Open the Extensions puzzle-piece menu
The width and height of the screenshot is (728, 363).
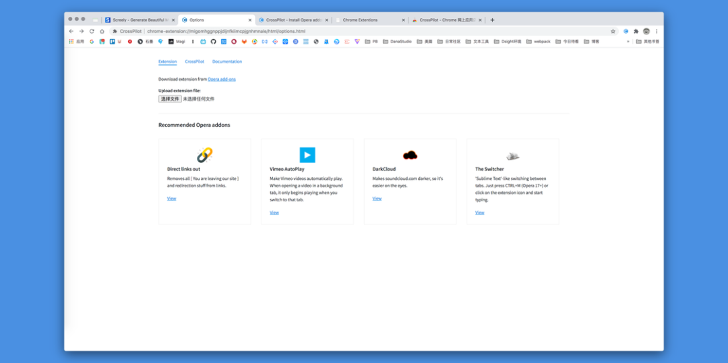636,31
